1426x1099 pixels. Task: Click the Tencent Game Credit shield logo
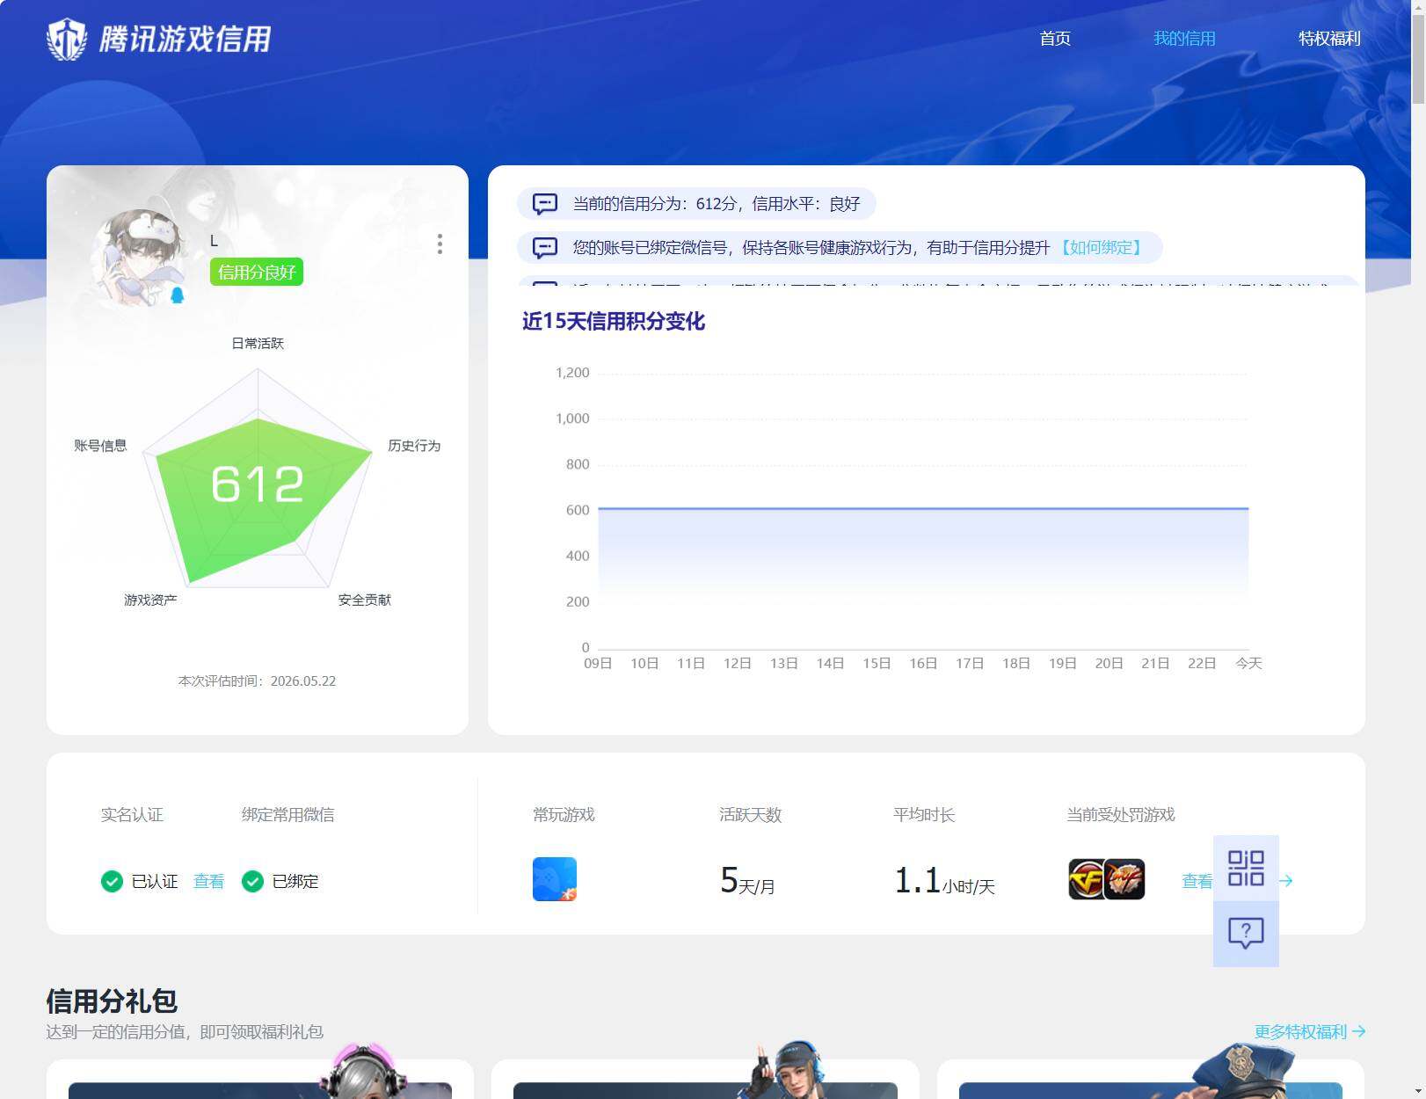coord(67,39)
